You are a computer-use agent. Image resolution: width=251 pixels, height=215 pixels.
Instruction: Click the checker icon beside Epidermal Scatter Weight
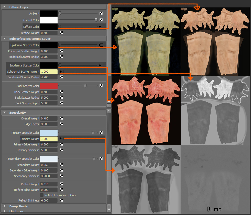tap(61, 51)
